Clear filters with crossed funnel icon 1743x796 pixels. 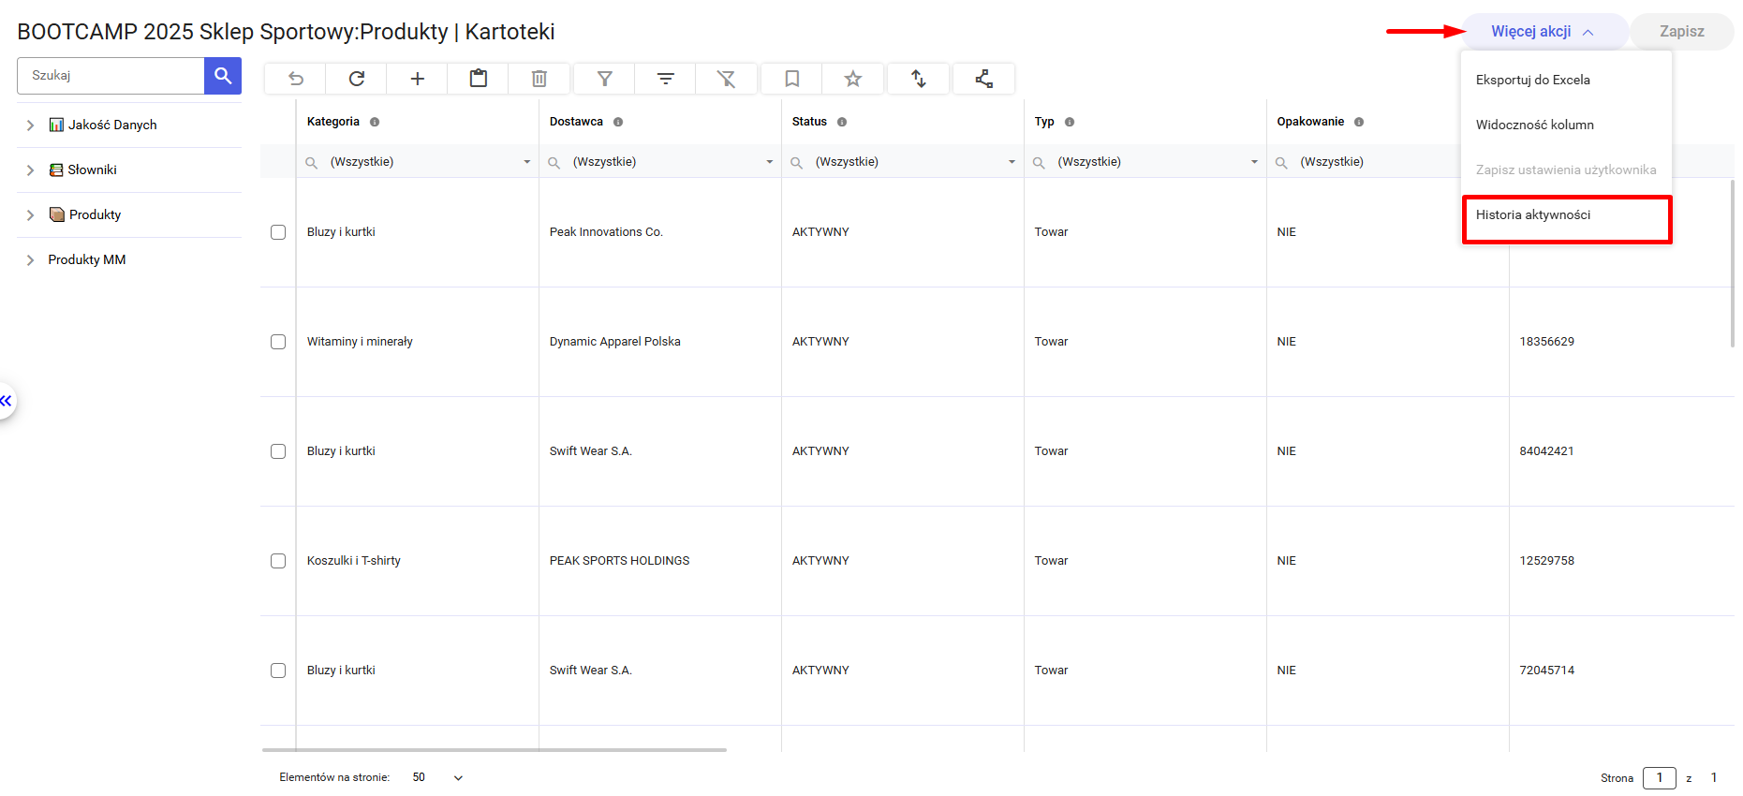pyautogui.click(x=726, y=79)
